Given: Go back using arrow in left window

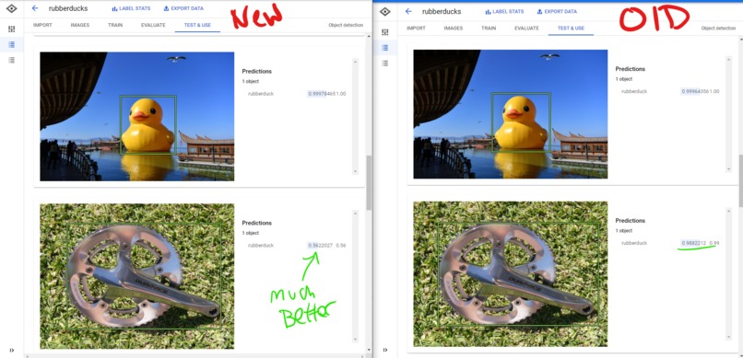Looking at the screenshot, I should coord(35,8).
